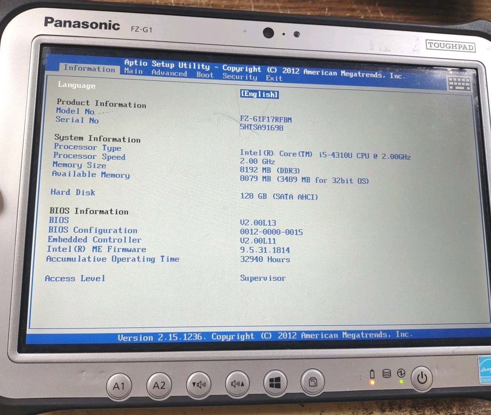Image resolution: width=491 pixels, height=415 pixels.
Task: Click the Processor Type label
Action: coord(87,147)
